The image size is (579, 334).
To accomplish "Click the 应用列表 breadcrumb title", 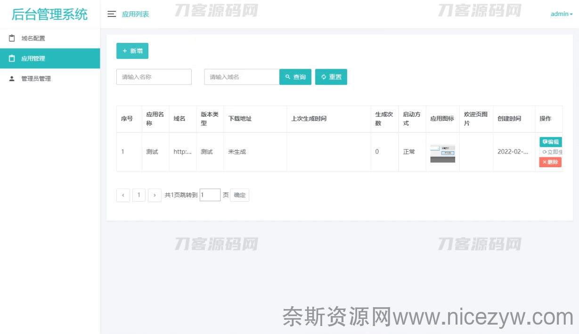I will click(136, 14).
